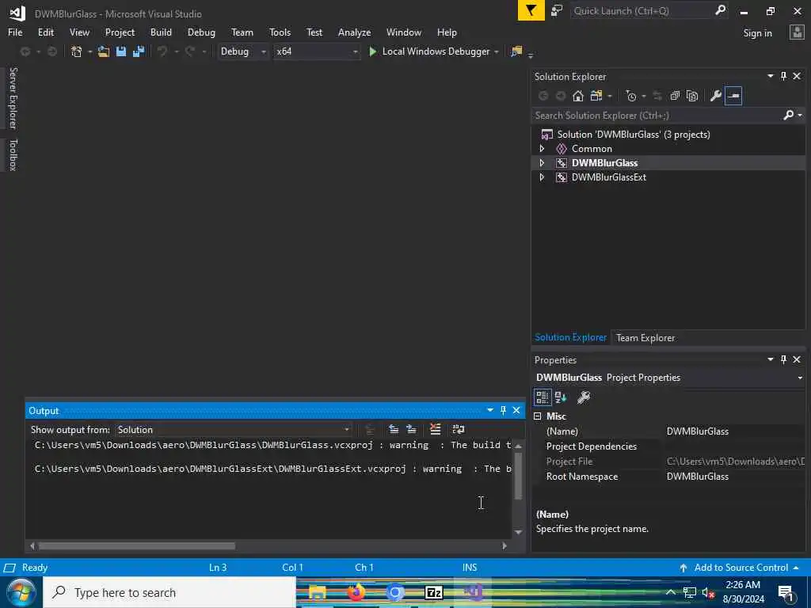This screenshot has width=811, height=608.
Task: Open the Build menu
Action: pyautogui.click(x=161, y=32)
